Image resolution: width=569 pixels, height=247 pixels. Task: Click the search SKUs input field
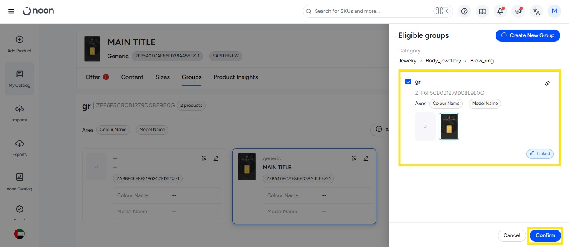tap(371, 11)
